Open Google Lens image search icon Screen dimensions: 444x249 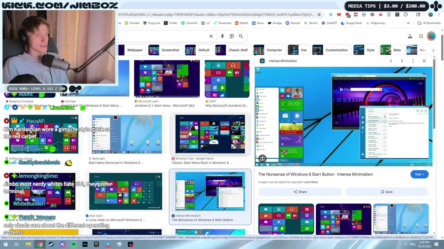click(232, 36)
